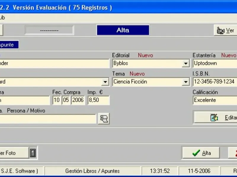The image size is (237, 177).
Task: Expand the Tema dropdown showing Ciencia Ficción
Action: [186, 82]
